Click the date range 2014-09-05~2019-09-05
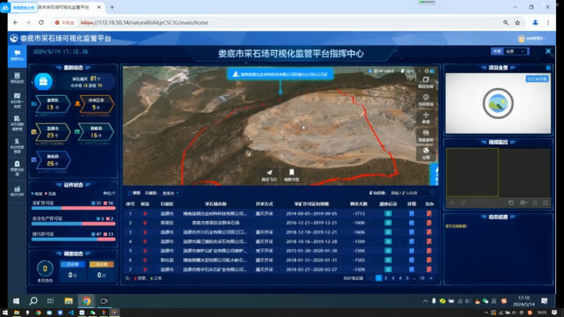 311,213
